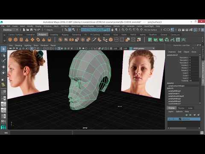Toggle lock current selection icon

click(112, 30)
